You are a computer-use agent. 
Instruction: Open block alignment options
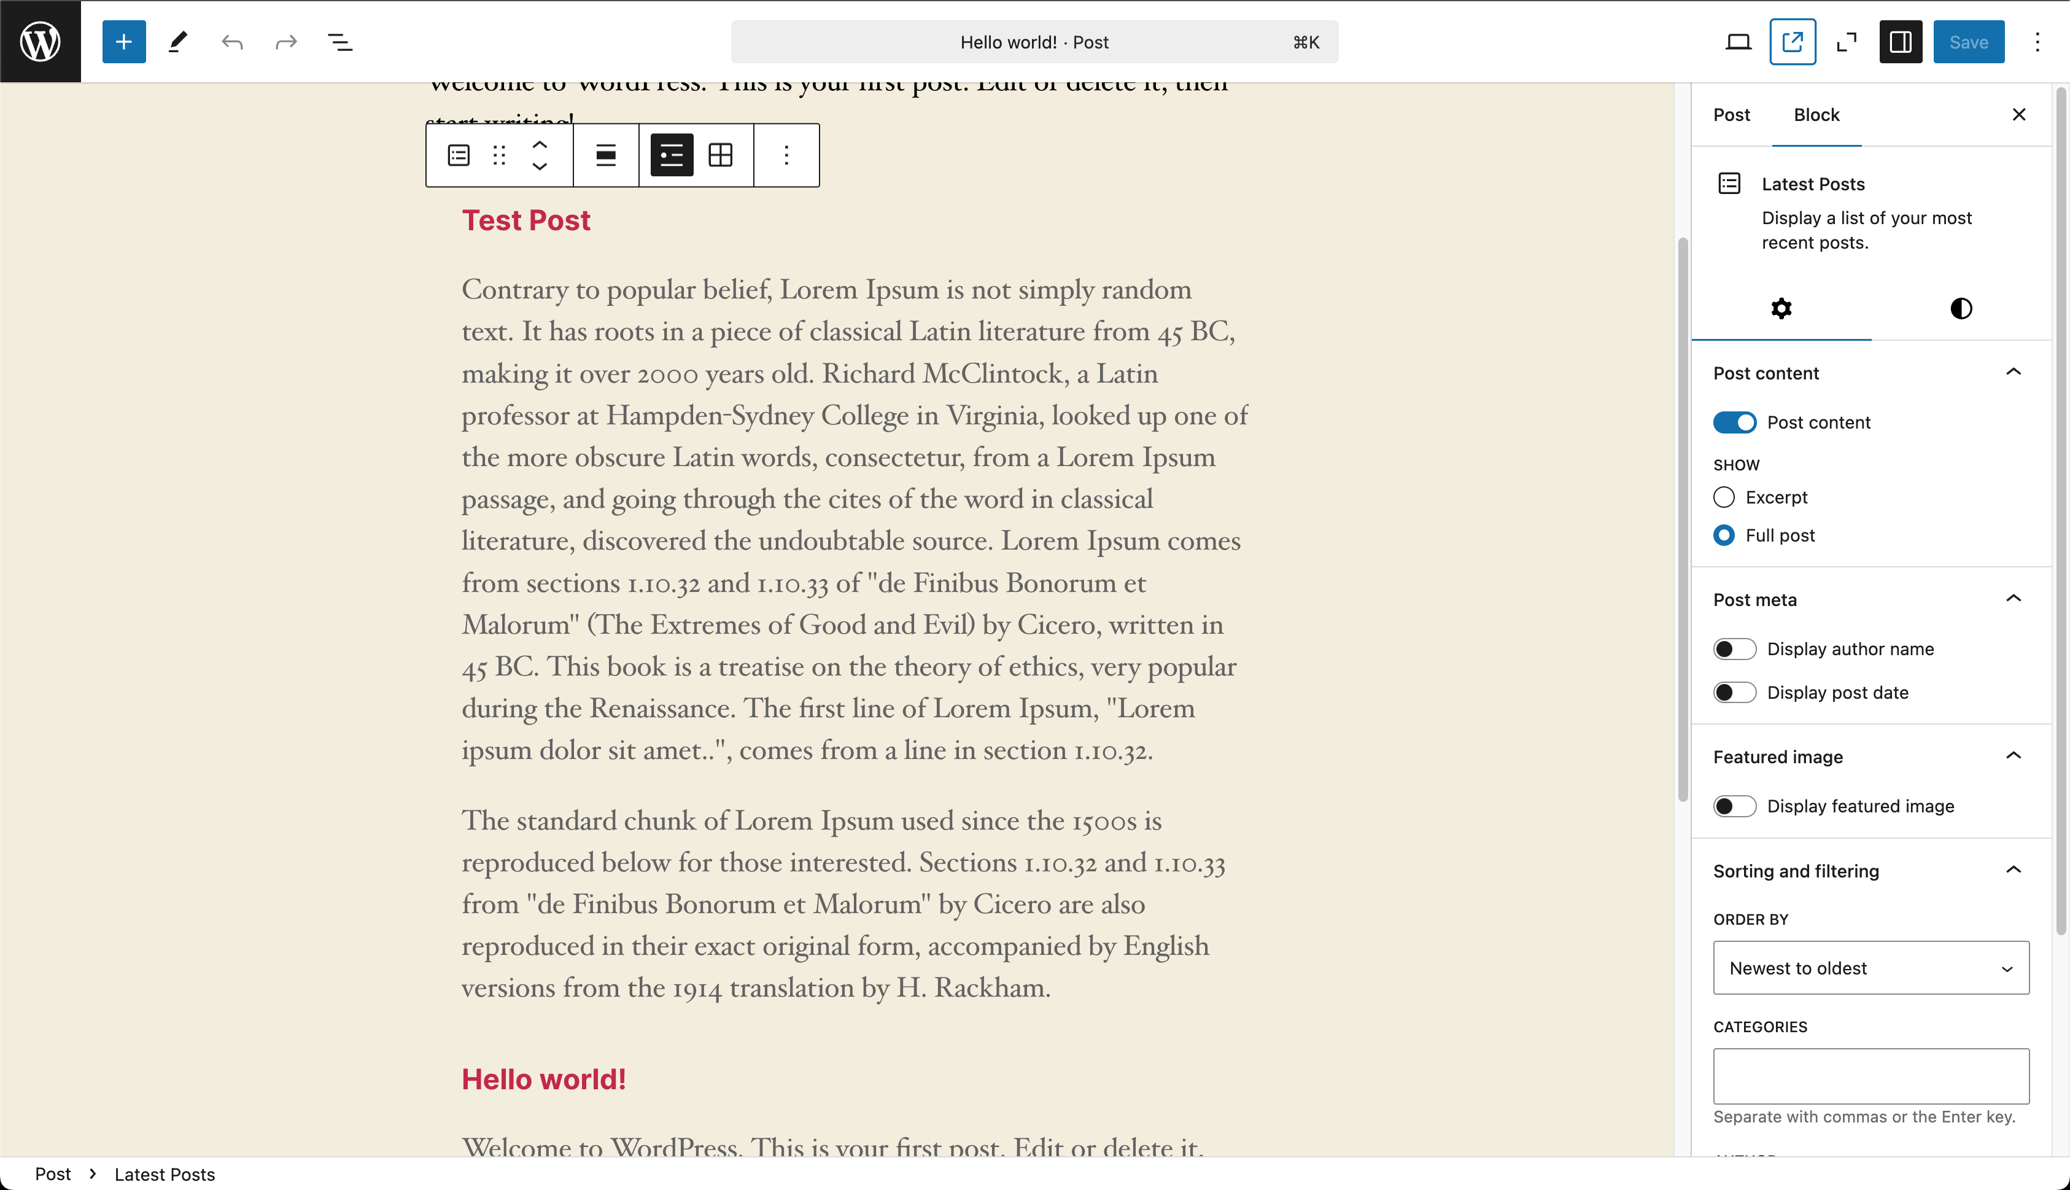click(x=605, y=155)
